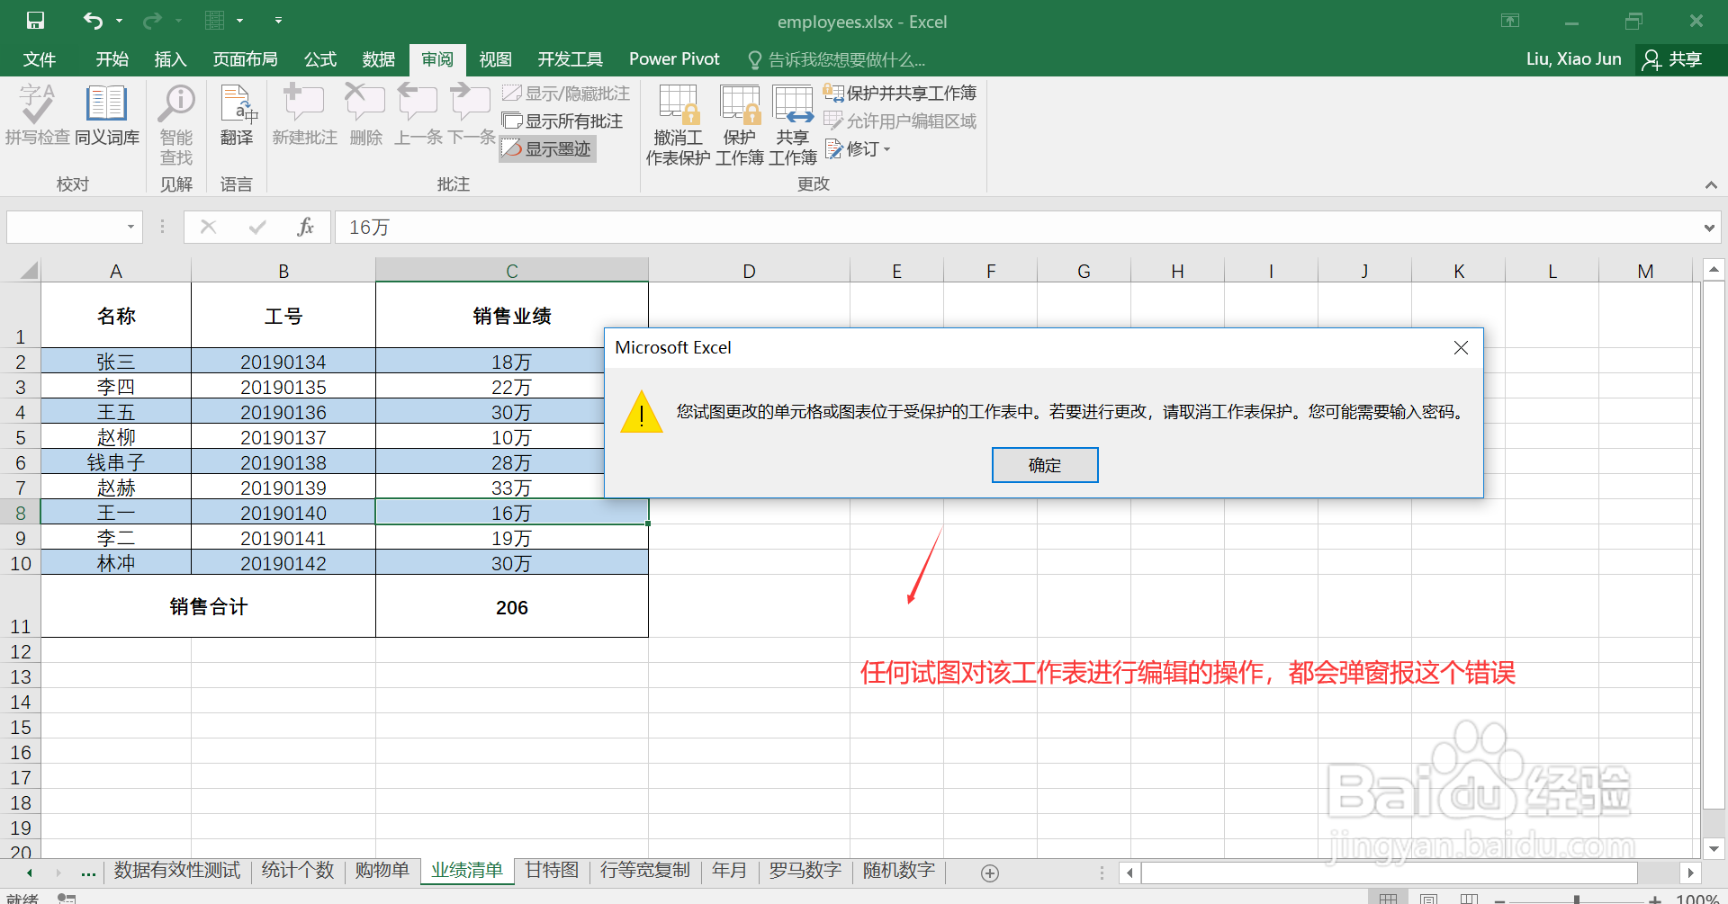
Task: Click the zoom slider handle
Action: [1576, 899]
